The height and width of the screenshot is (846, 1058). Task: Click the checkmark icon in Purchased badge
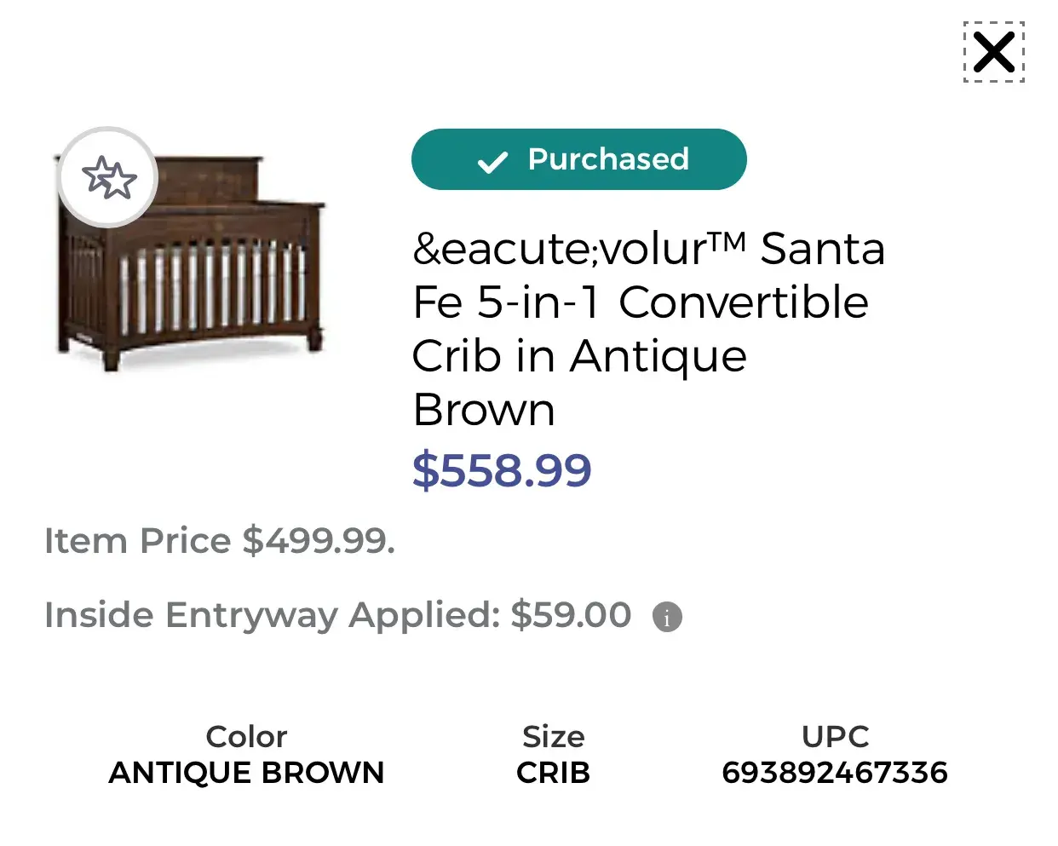click(x=492, y=161)
